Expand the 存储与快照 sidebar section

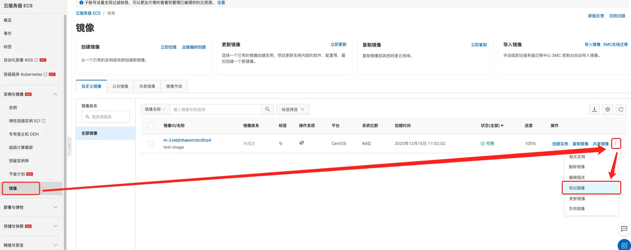(55, 226)
